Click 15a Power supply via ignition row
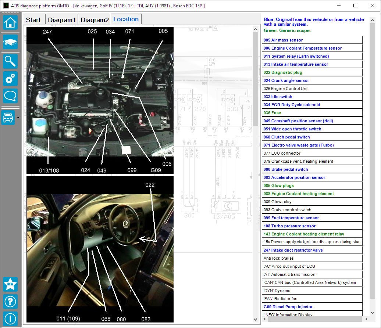This screenshot has width=381, height=328. [x=312, y=242]
